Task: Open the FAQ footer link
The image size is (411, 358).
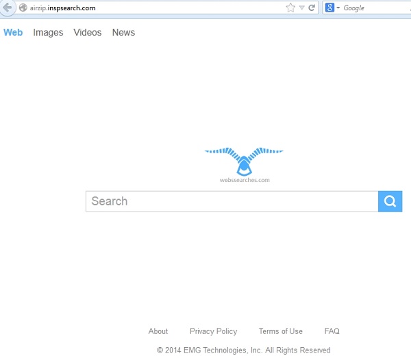Action: point(332,331)
